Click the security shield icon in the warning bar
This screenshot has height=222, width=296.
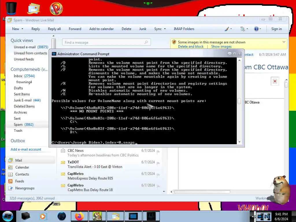pyautogui.click(x=174, y=42)
